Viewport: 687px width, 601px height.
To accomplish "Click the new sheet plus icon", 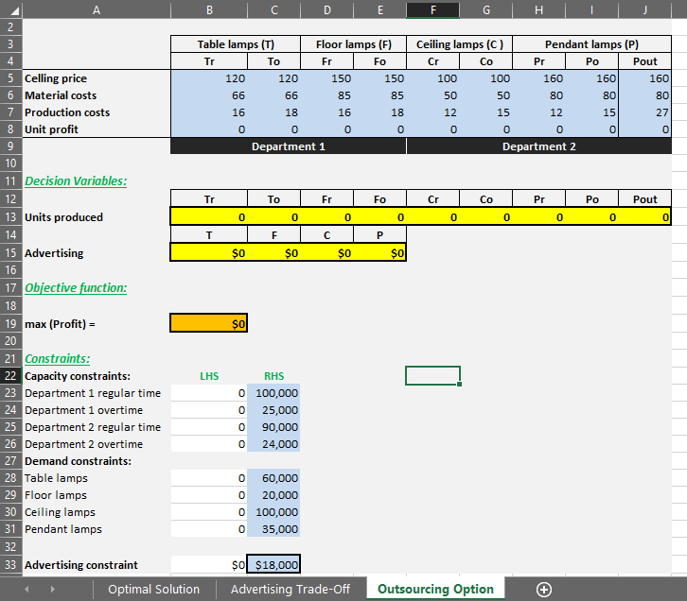I will [x=544, y=590].
